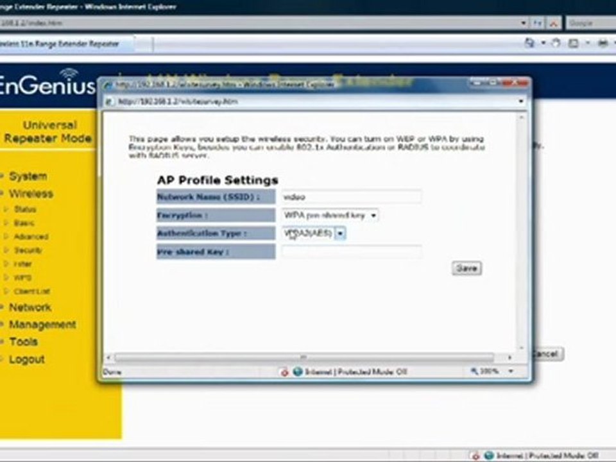Open the popup zoom level dropdown arrow
616x462 pixels.
click(511, 372)
